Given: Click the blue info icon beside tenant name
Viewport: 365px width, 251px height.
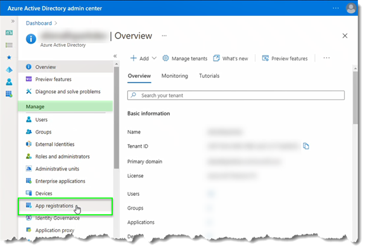Looking at the screenshot, I should pos(31,39).
